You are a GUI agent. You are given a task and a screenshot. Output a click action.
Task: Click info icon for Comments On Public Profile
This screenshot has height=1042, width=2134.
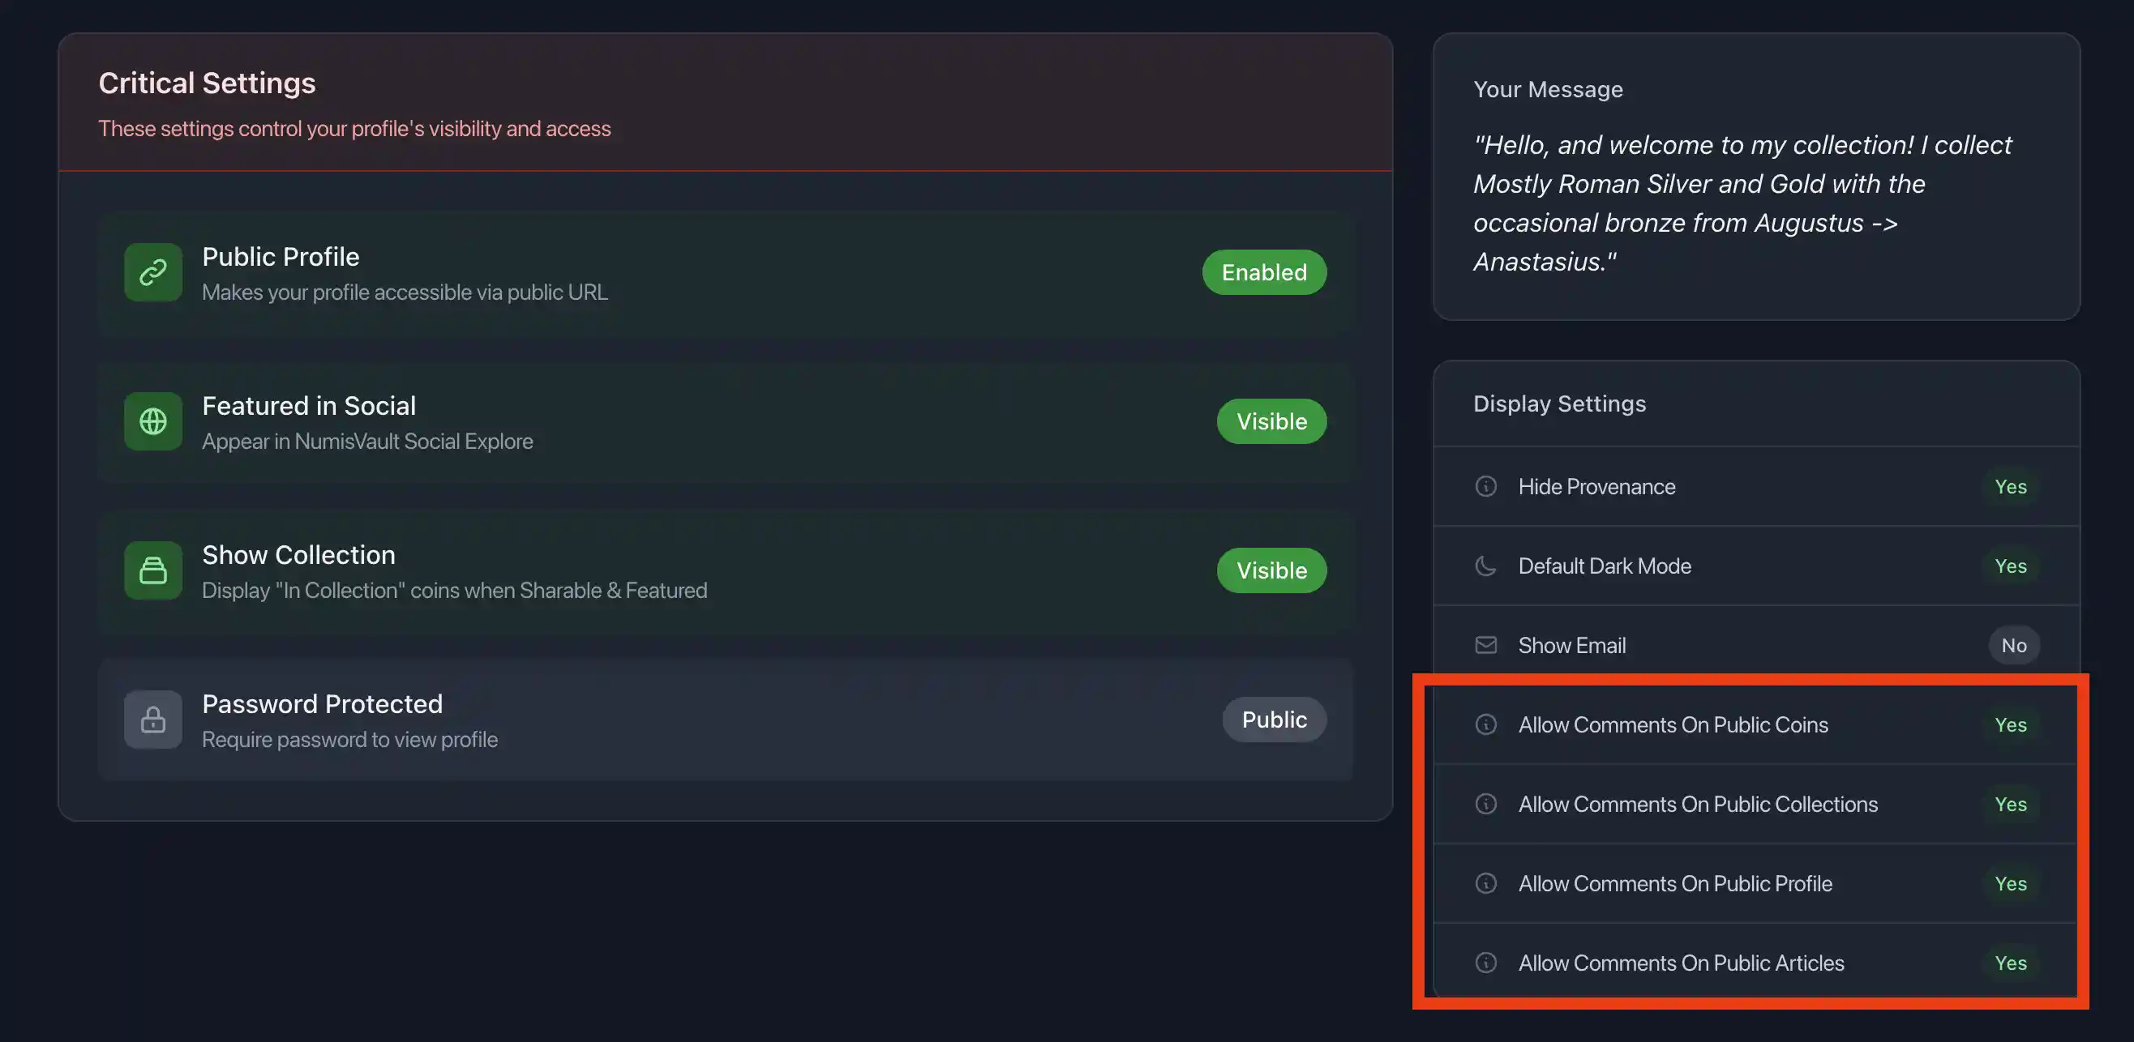pos(1485,883)
